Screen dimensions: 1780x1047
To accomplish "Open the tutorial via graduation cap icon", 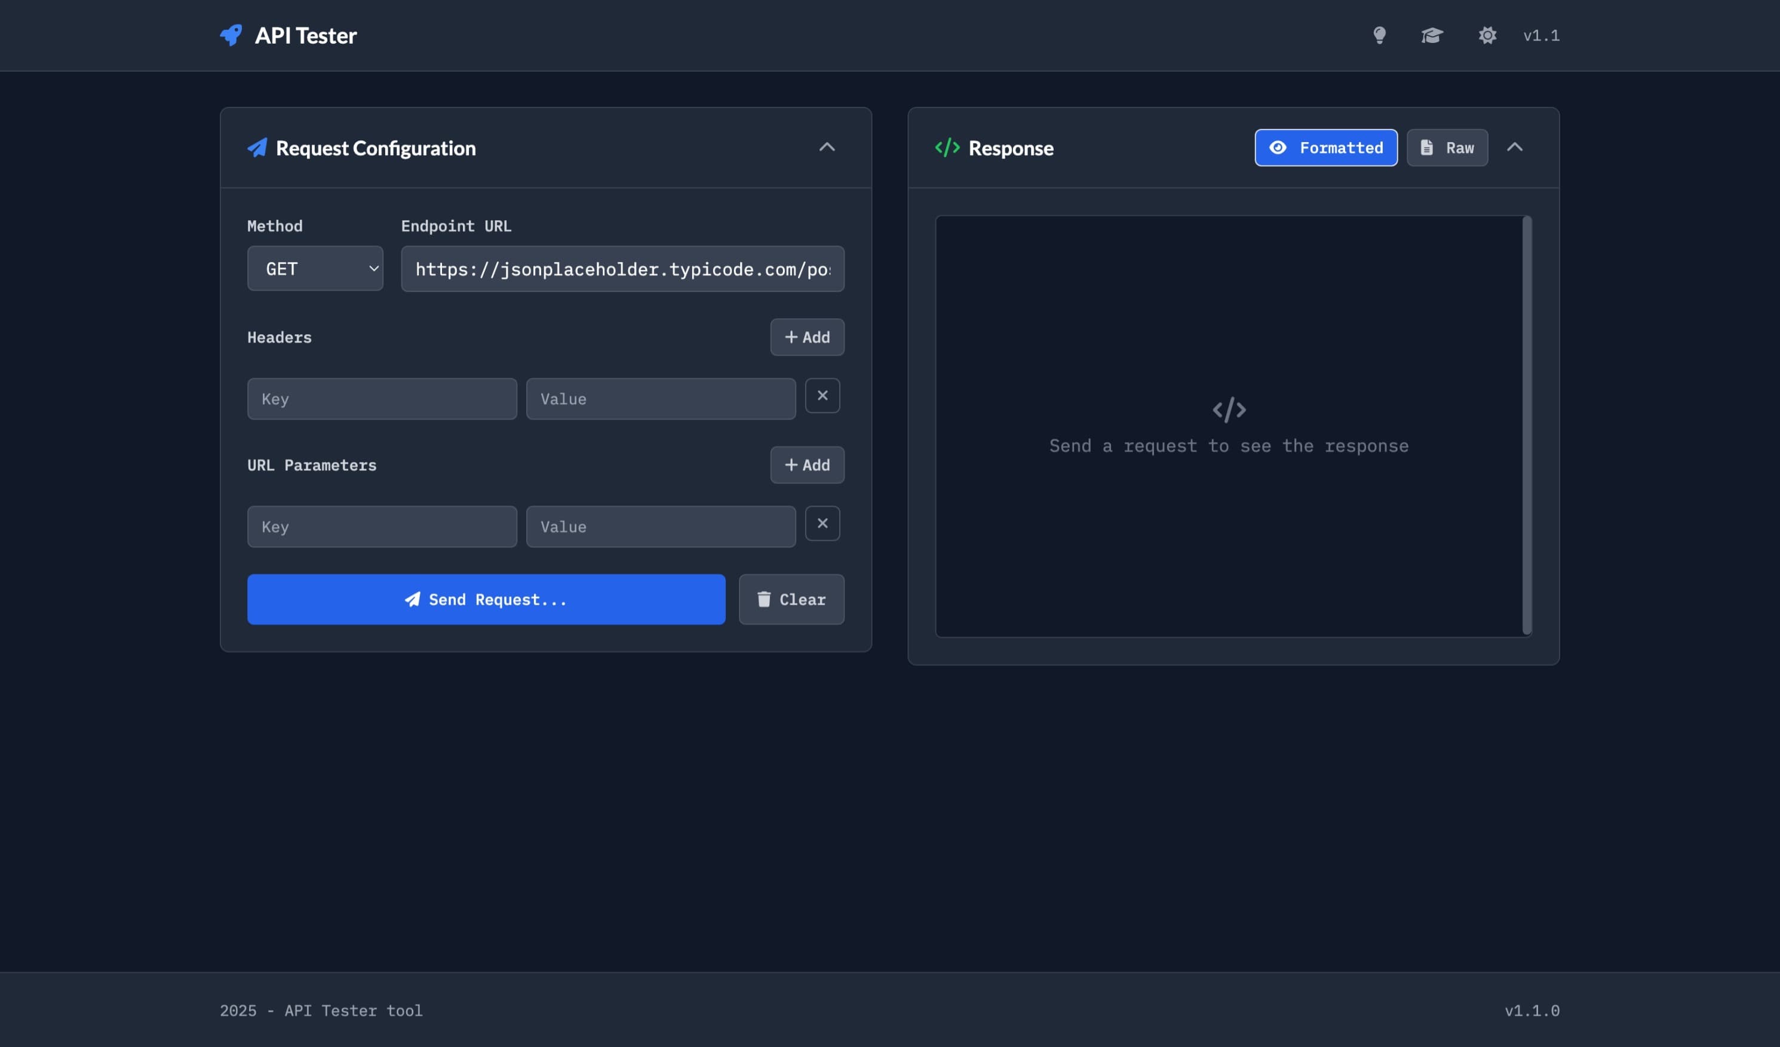I will coord(1432,35).
